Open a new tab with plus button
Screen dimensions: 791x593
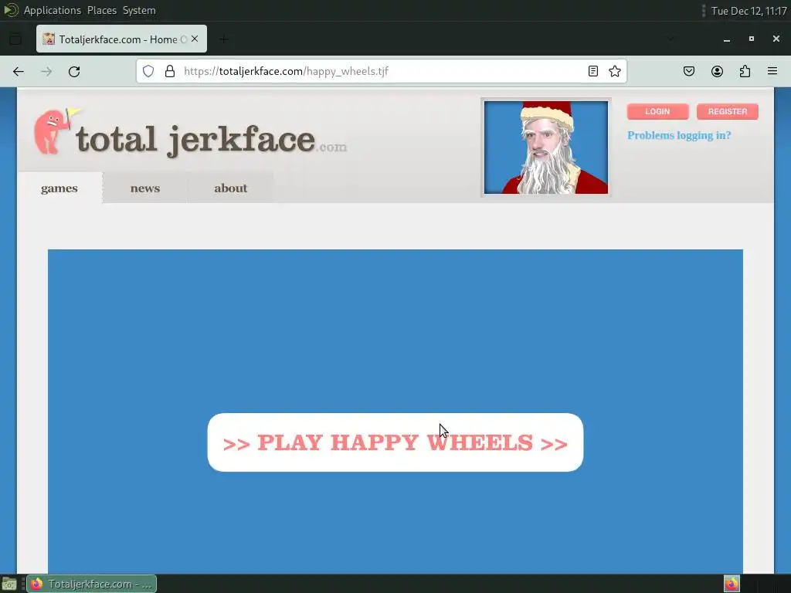(224, 39)
